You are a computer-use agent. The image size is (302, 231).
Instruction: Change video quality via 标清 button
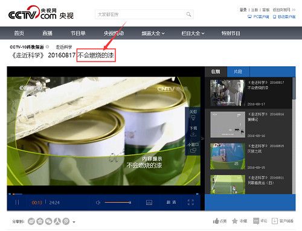[x=171, y=202]
